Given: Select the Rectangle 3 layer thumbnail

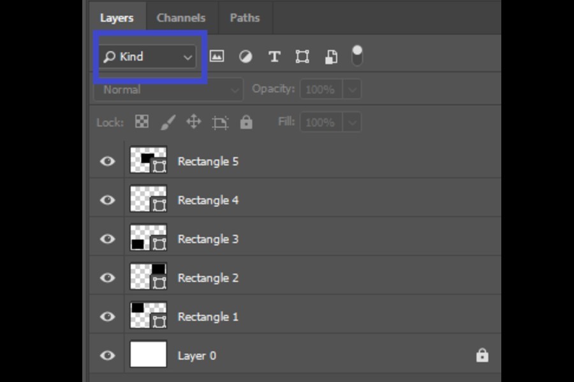Looking at the screenshot, I should (x=148, y=237).
